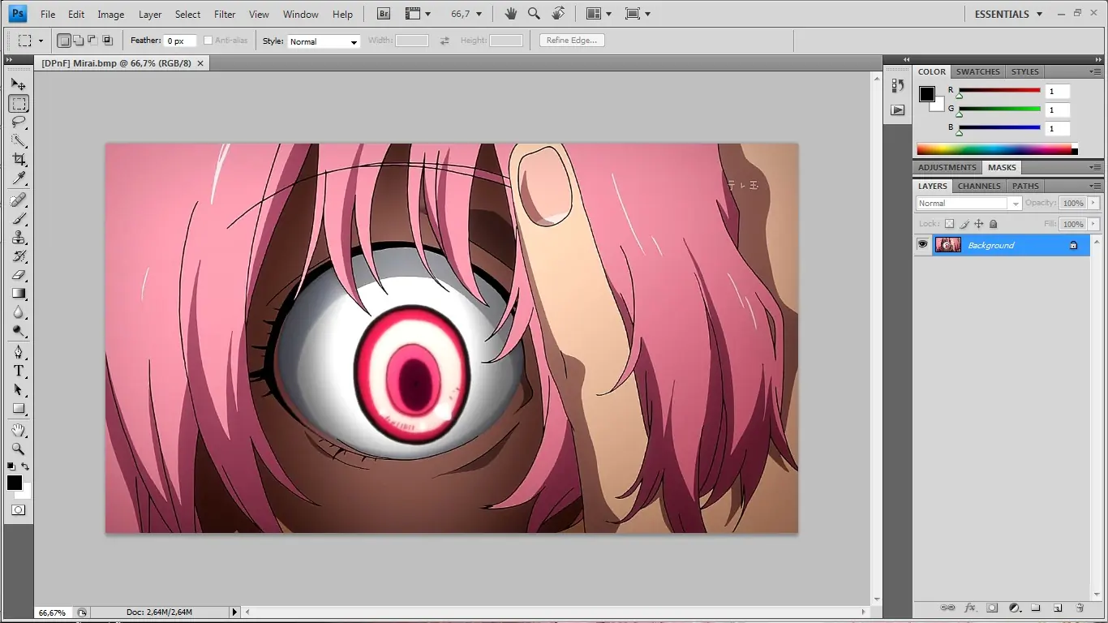This screenshot has width=1108, height=623.
Task: Select the History Brush tool
Action: (x=18, y=256)
